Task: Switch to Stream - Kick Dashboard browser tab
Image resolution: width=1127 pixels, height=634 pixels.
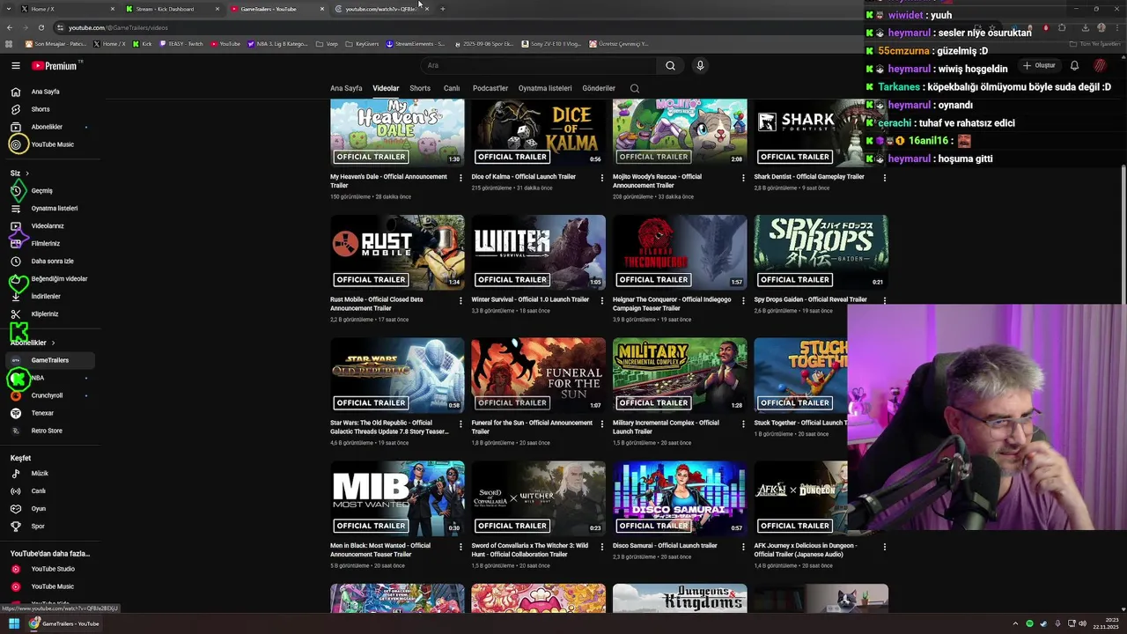Action: point(172,9)
